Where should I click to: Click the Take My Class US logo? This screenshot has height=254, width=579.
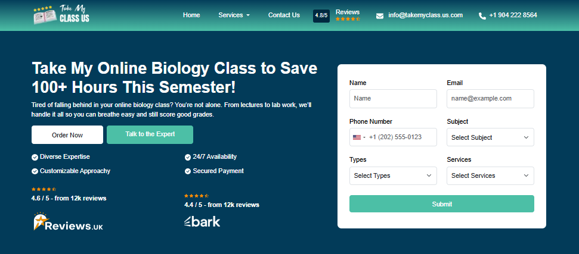61,15
